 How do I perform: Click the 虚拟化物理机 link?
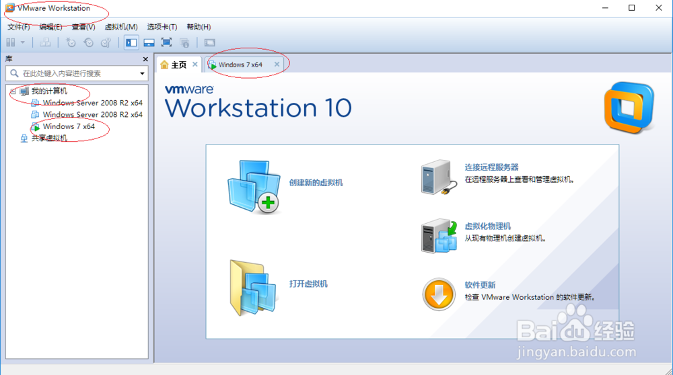pyautogui.click(x=487, y=226)
